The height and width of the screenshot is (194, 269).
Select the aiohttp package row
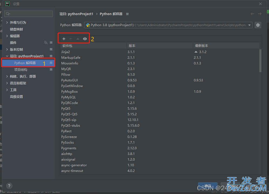pos(160,154)
